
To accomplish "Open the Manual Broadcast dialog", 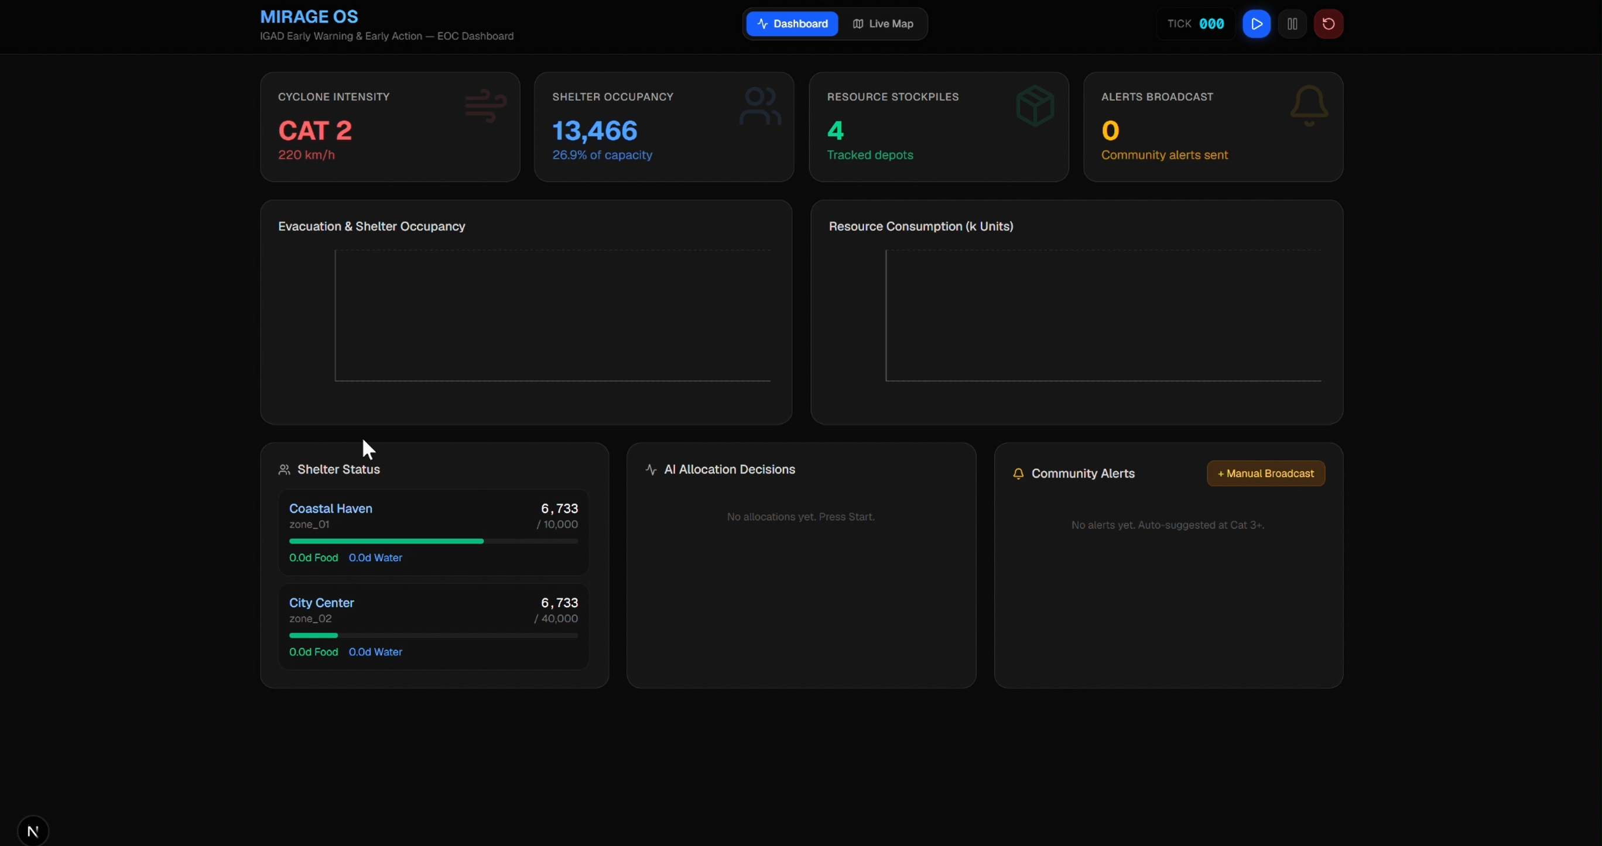I will (1265, 474).
